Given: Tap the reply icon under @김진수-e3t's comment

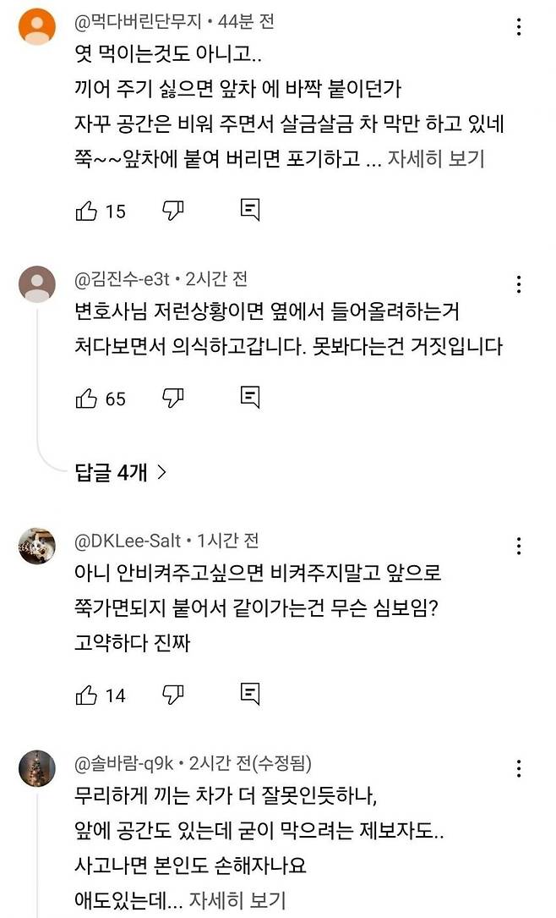Looking at the screenshot, I should pyautogui.click(x=248, y=395).
